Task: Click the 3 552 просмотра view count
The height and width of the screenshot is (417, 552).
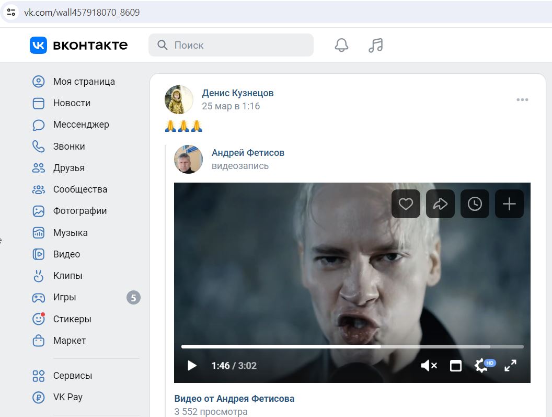Action: coord(211,412)
